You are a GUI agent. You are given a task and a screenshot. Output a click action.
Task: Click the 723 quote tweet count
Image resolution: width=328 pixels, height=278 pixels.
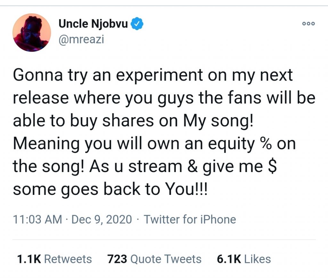click(x=117, y=259)
